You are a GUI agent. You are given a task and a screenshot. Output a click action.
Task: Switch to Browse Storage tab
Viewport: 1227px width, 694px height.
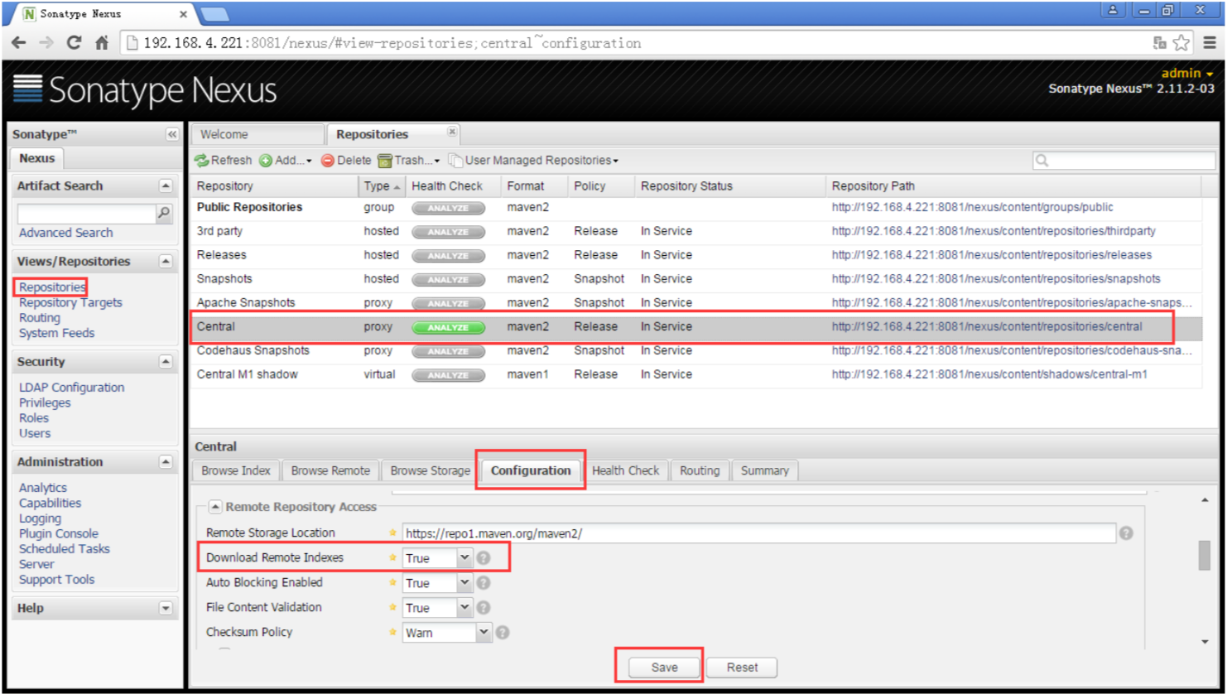coord(430,470)
